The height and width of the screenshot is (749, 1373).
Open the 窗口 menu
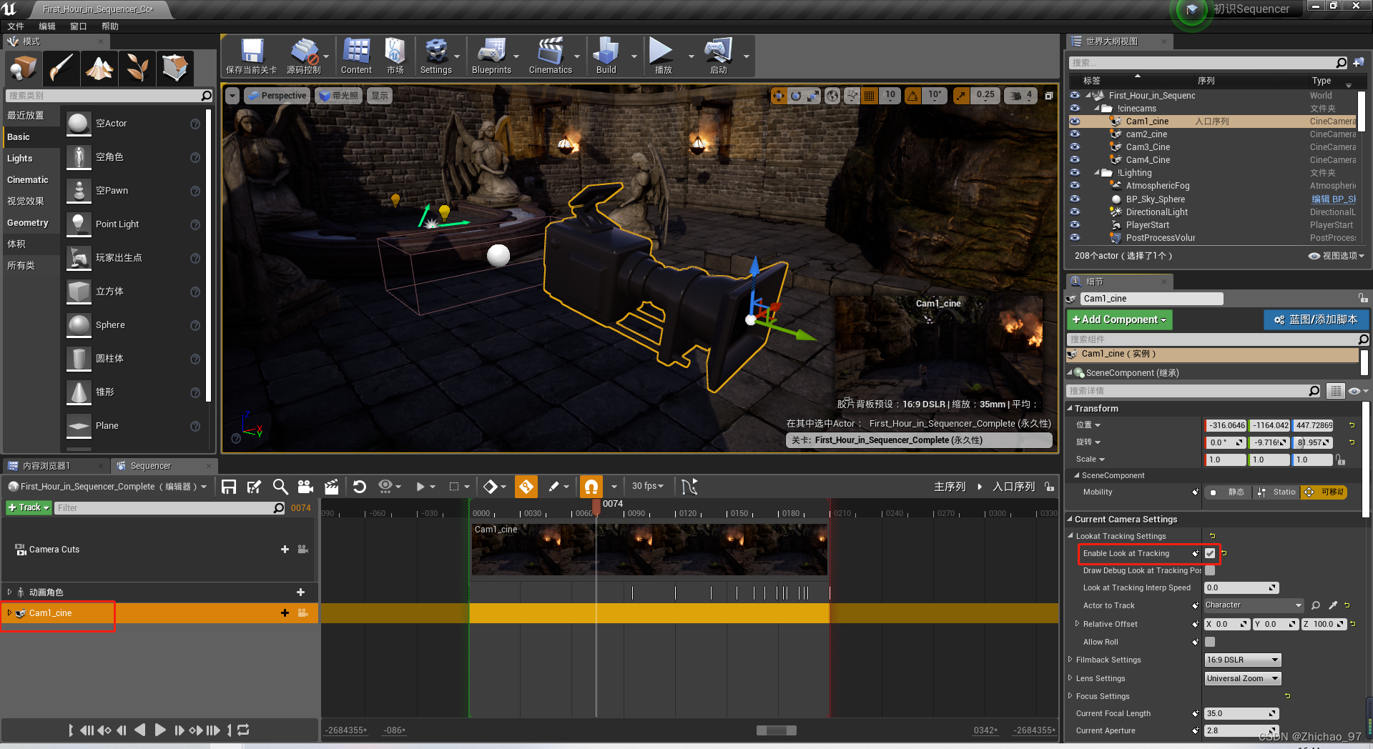[79, 26]
